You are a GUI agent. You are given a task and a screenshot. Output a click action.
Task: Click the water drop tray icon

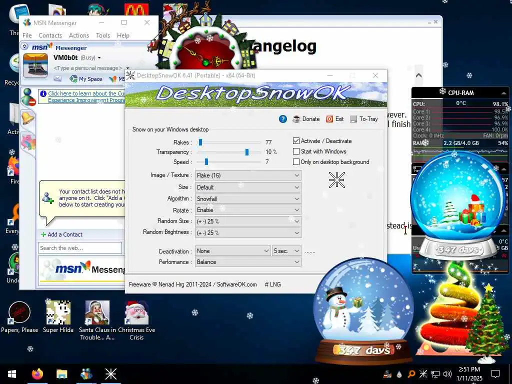(x=399, y=374)
